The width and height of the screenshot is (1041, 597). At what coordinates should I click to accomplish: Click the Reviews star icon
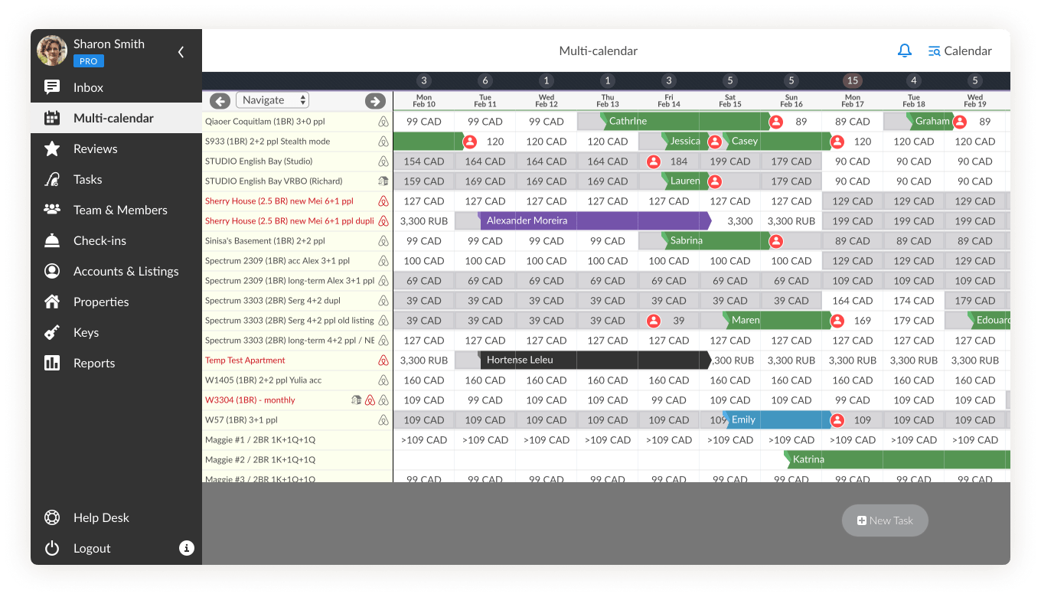point(52,148)
